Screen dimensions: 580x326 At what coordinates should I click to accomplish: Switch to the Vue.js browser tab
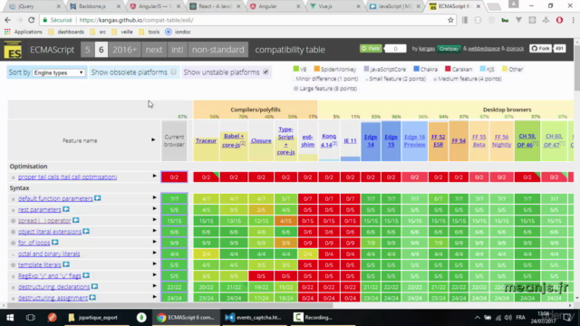[x=334, y=6]
